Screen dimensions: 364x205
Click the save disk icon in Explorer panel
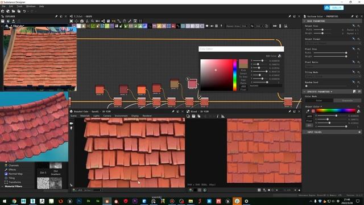click(x=3, y=21)
